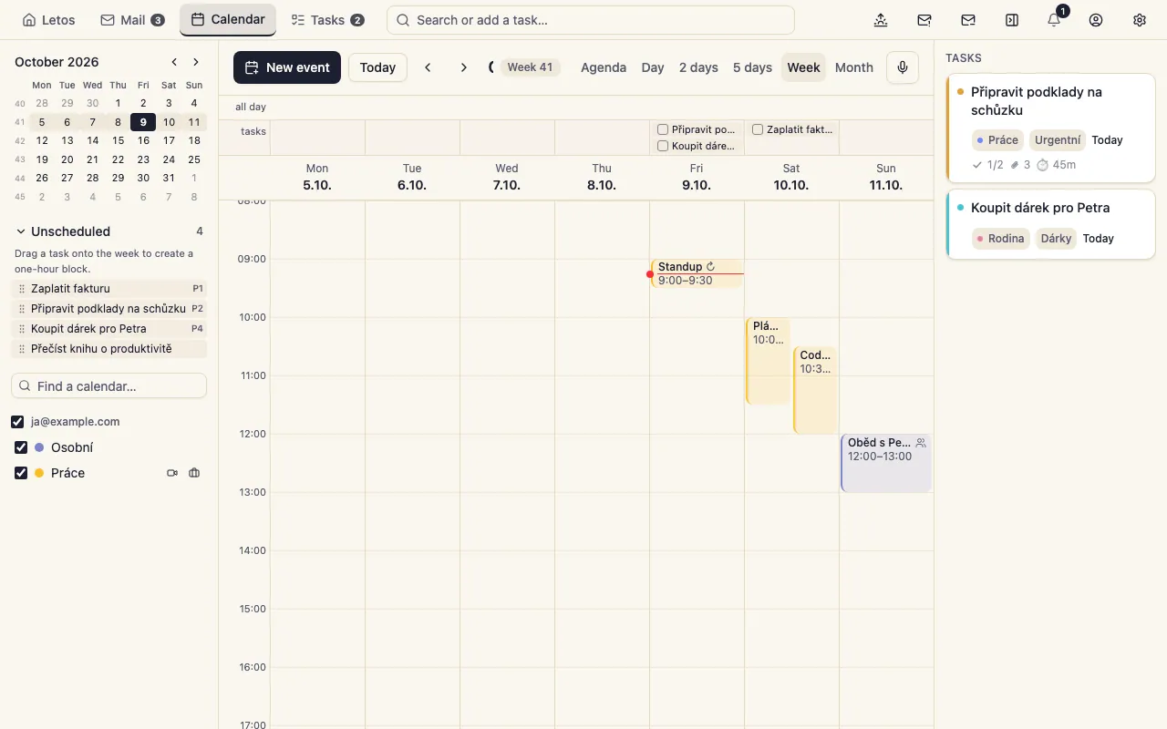Open the Mail tab
The height and width of the screenshot is (729, 1167).
point(132,20)
